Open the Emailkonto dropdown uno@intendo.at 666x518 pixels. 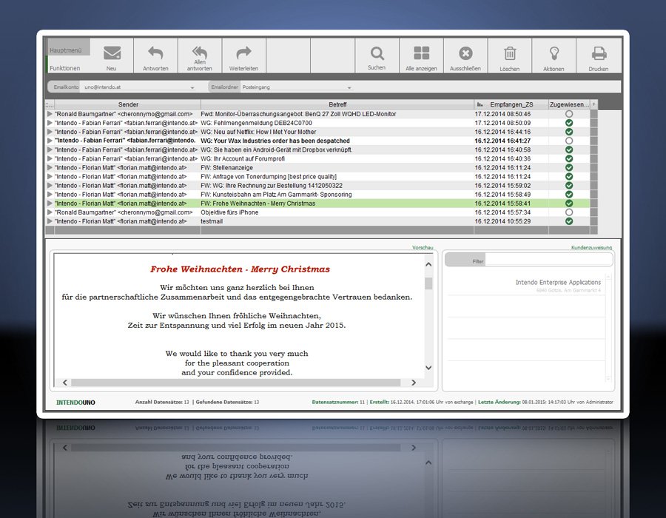pyautogui.click(x=138, y=87)
